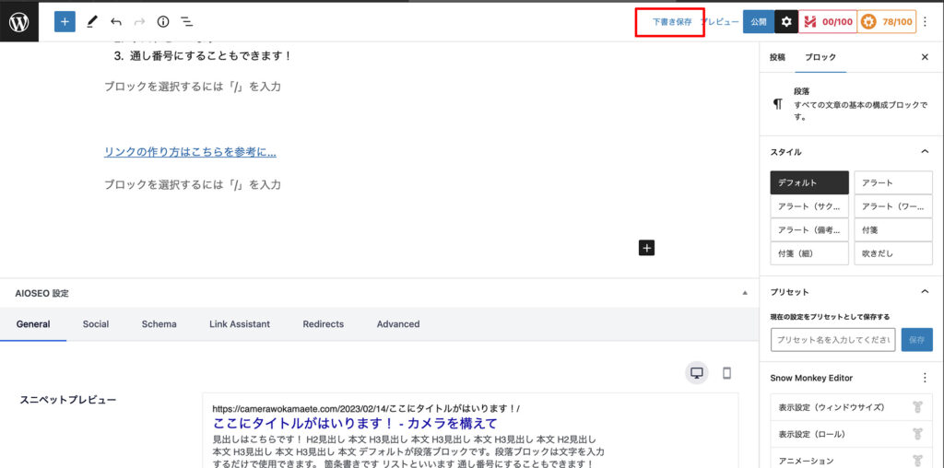Screen dimensions: 944x468
Task: Click the 保存 preset save button
Action: (917, 339)
